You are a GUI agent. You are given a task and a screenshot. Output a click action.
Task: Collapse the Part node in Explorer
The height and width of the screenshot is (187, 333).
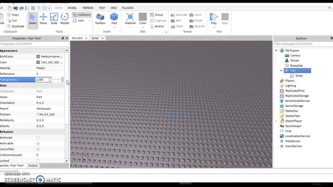(x=281, y=71)
